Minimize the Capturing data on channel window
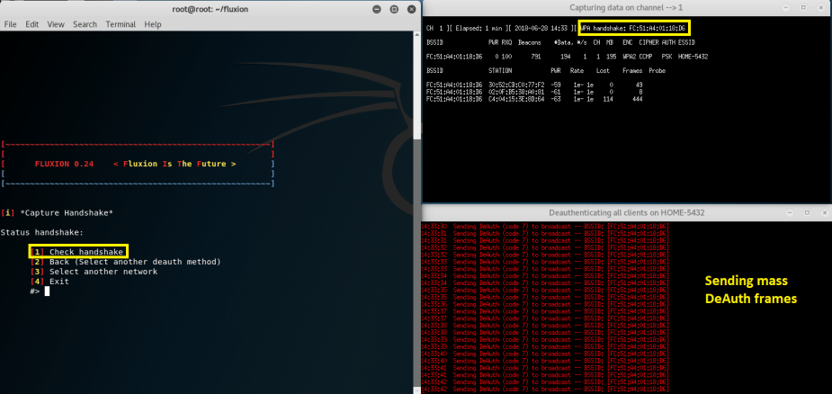Viewport: 832px width, 394px height. tap(785, 9)
